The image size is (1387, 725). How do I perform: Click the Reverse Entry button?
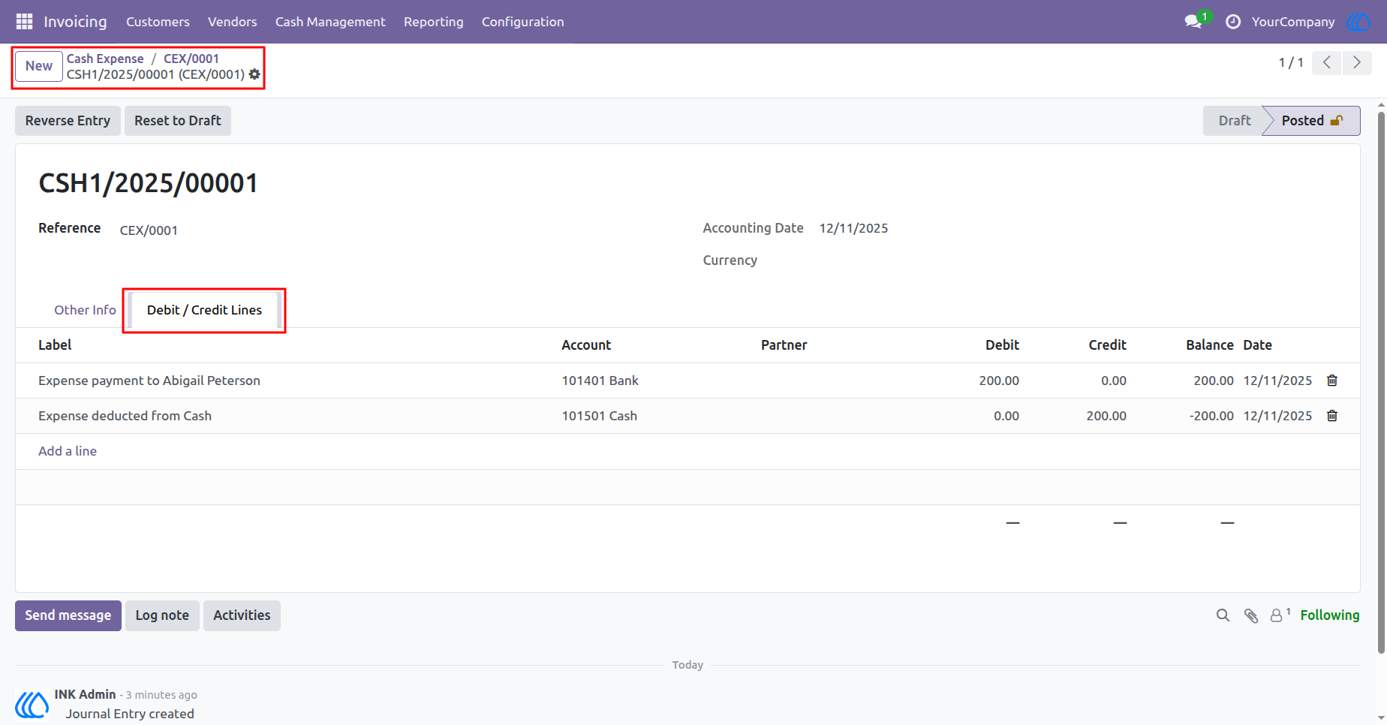[x=68, y=121]
